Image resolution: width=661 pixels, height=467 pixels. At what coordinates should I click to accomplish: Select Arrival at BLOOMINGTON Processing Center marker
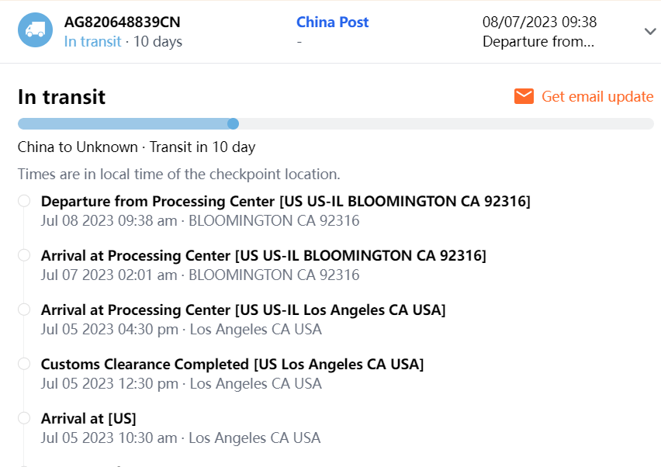[24, 255]
